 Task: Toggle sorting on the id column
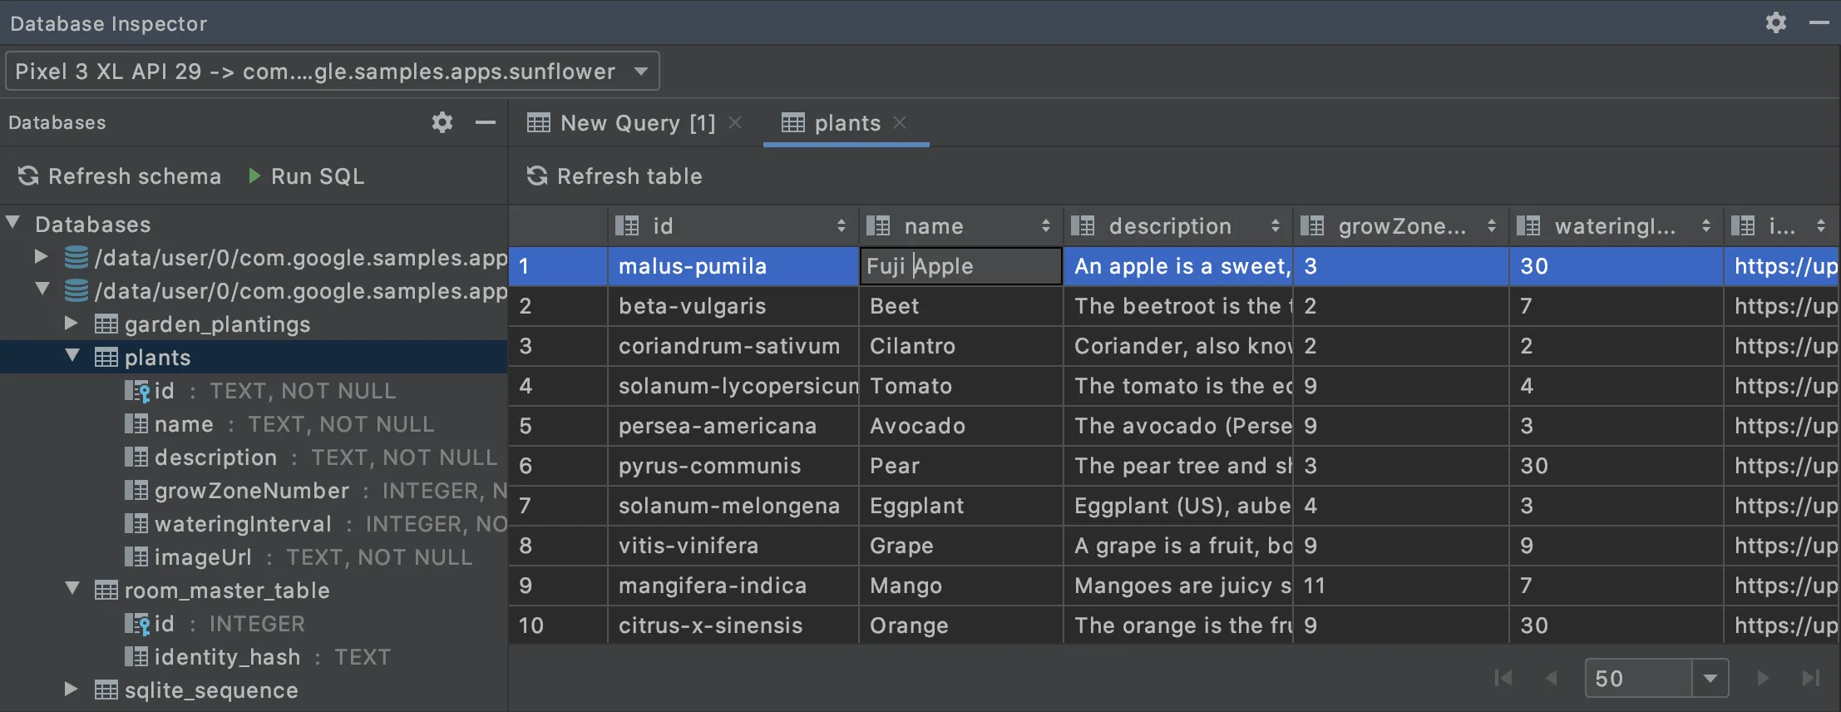point(841,226)
